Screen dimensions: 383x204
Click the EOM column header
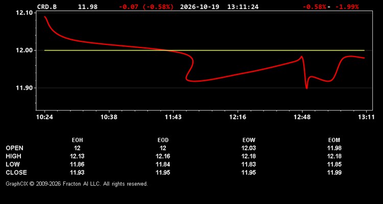[334, 140]
